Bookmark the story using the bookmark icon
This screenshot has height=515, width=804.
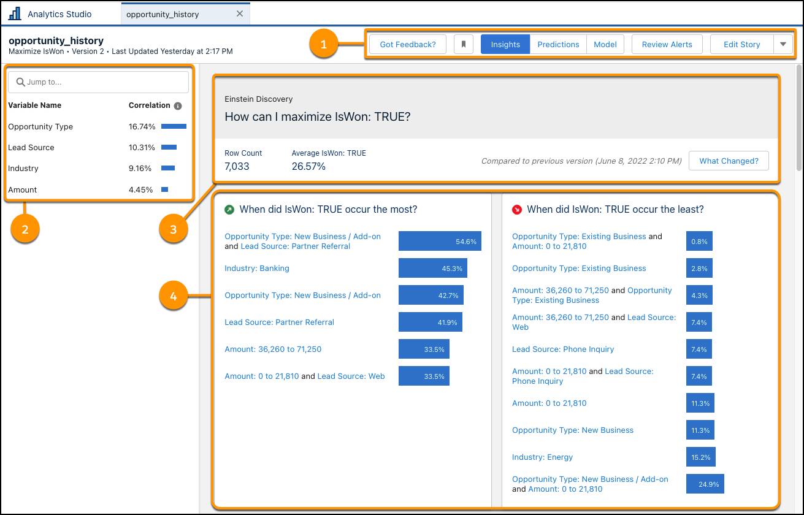coord(464,44)
